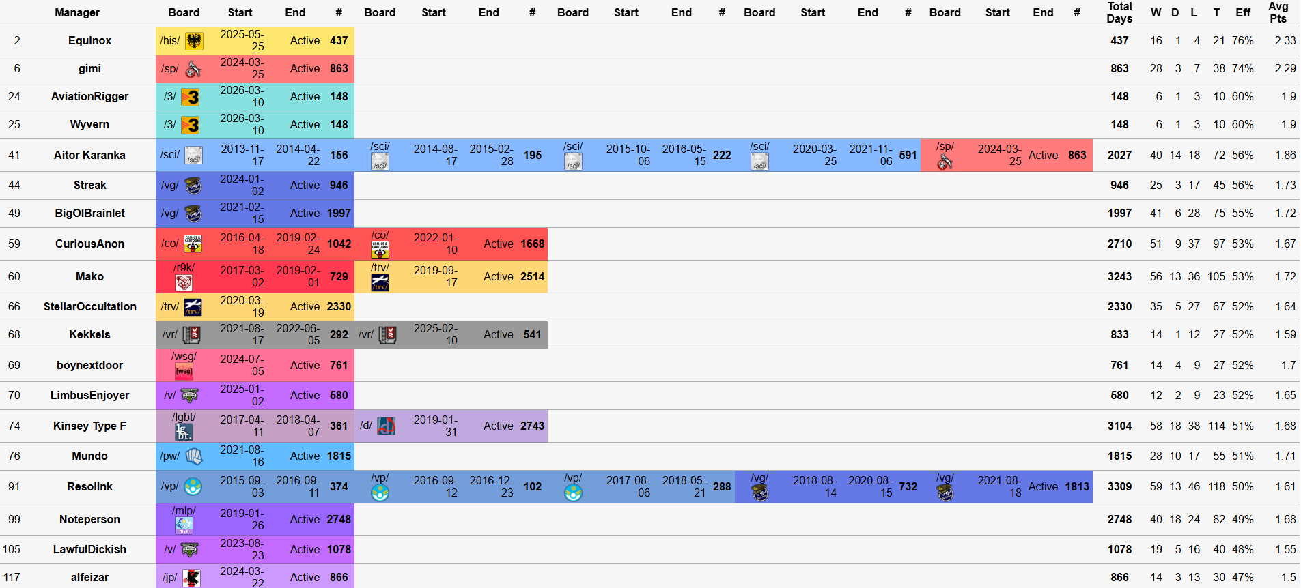Select manager name Kekkels
The width and height of the screenshot is (1301, 588).
[x=89, y=335]
